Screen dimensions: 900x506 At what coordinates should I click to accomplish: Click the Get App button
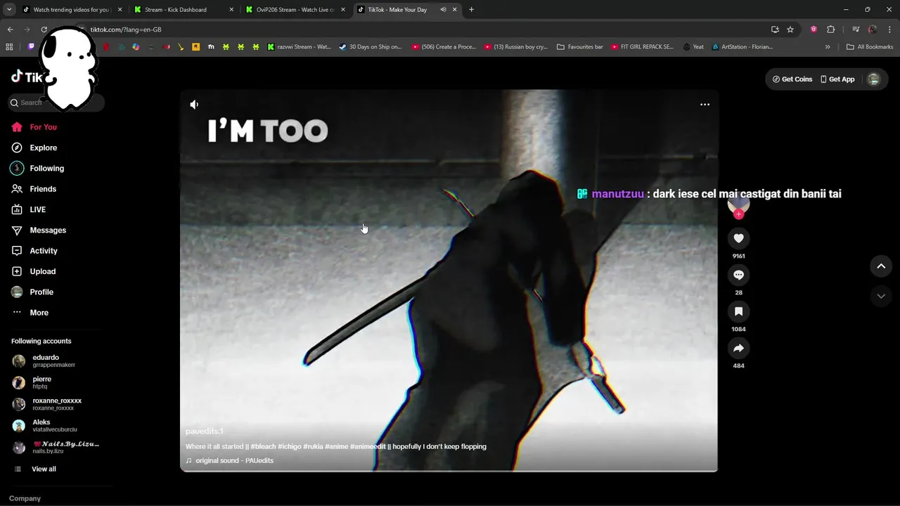pos(837,79)
